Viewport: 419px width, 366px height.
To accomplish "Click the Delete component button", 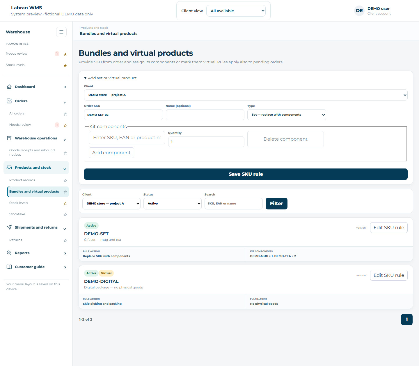I will (285, 139).
